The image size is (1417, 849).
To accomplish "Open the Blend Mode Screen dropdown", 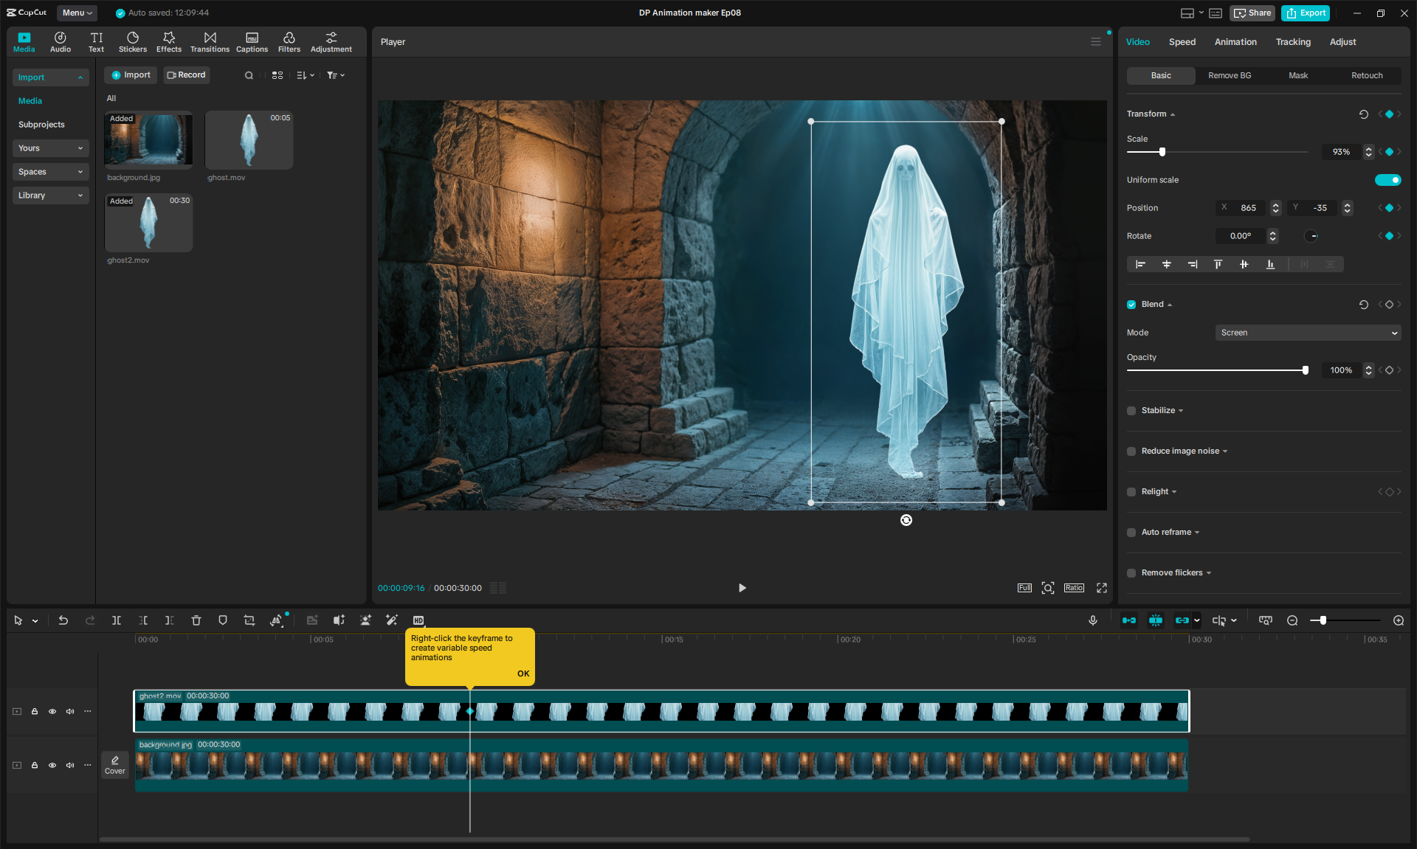I will coord(1308,333).
